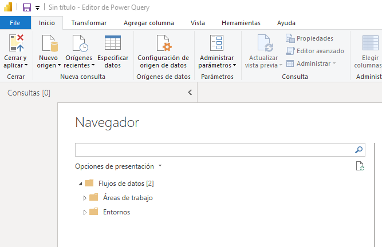Image resolution: width=382 pixels, height=247 pixels.
Task: Expand the Actualizar vista previa dropdown arrow
Action: tap(281, 65)
